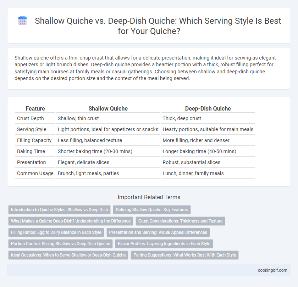Open 'Filling Ratios: Egg to Dairy Balance' tag
This screenshot has width=298, height=287.
click(56, 232)
